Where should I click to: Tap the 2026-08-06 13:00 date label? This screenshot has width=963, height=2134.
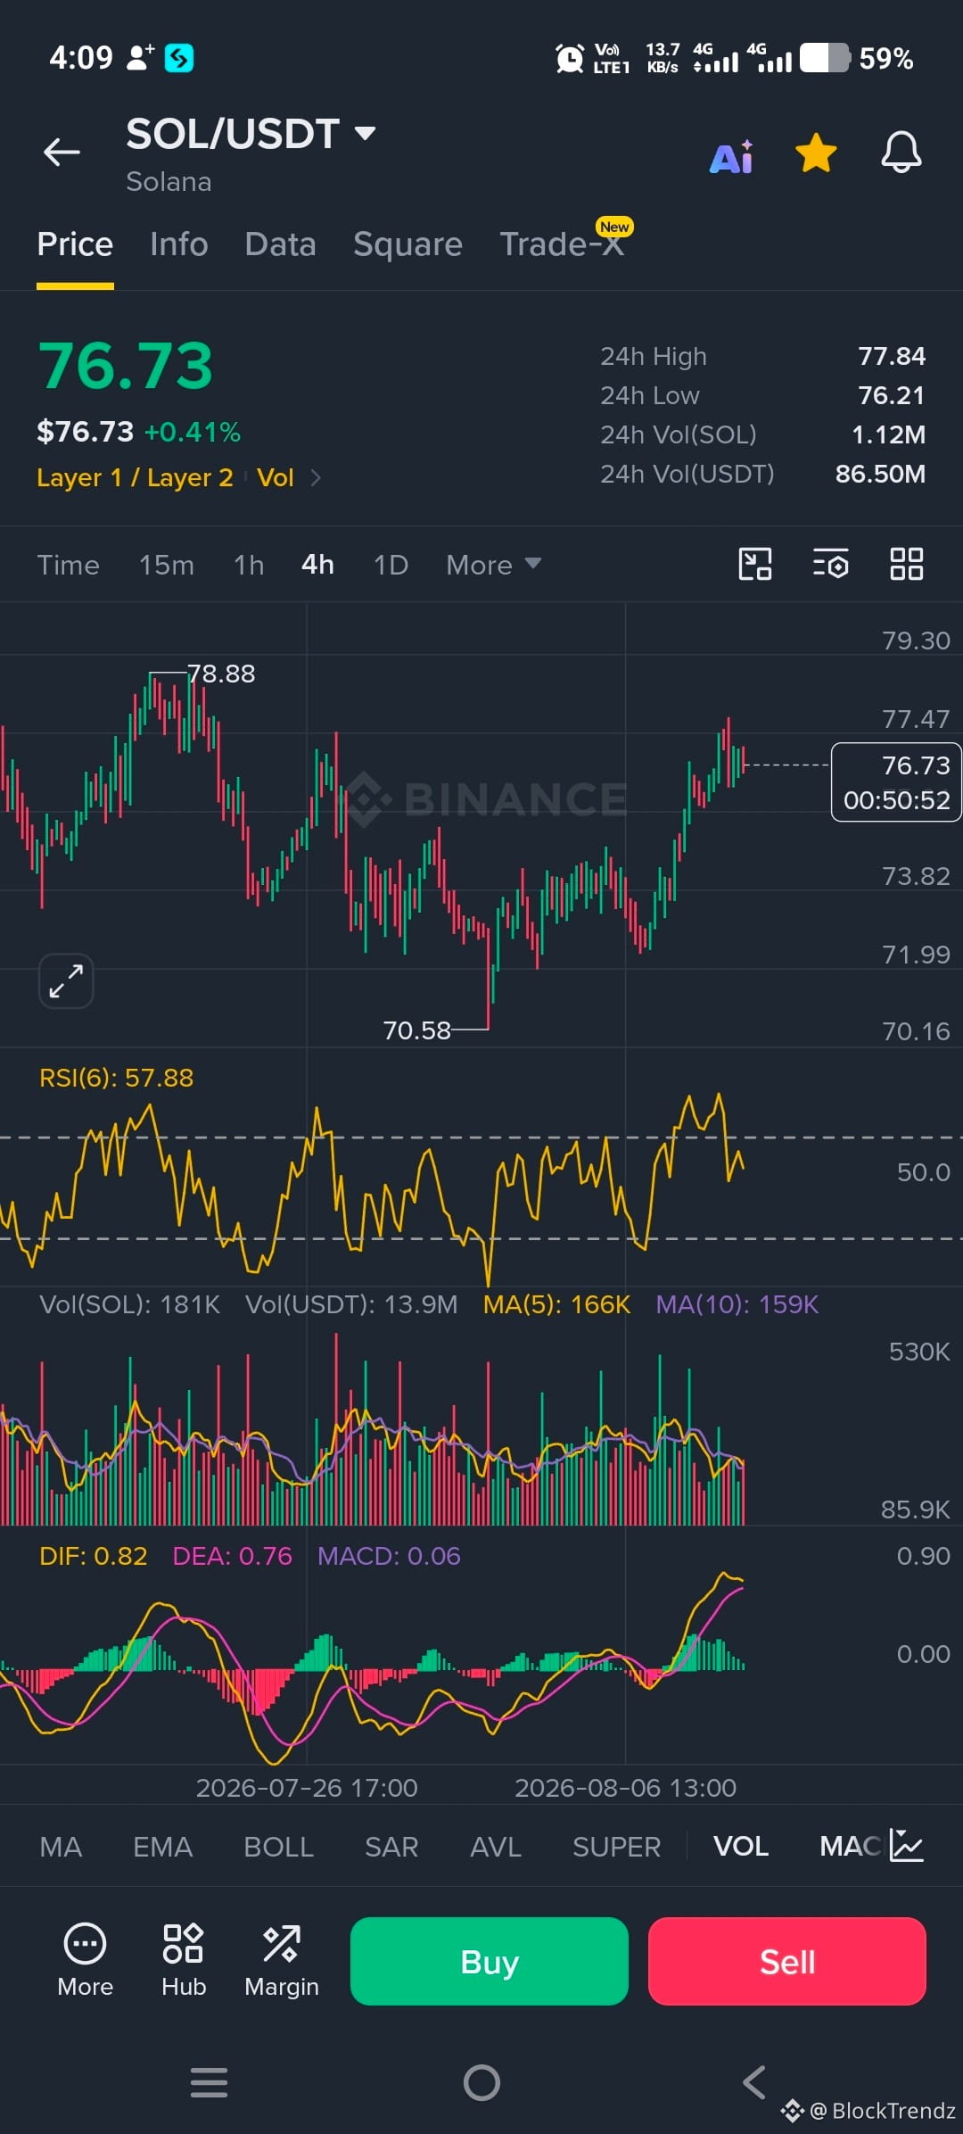coord(625,1788)
